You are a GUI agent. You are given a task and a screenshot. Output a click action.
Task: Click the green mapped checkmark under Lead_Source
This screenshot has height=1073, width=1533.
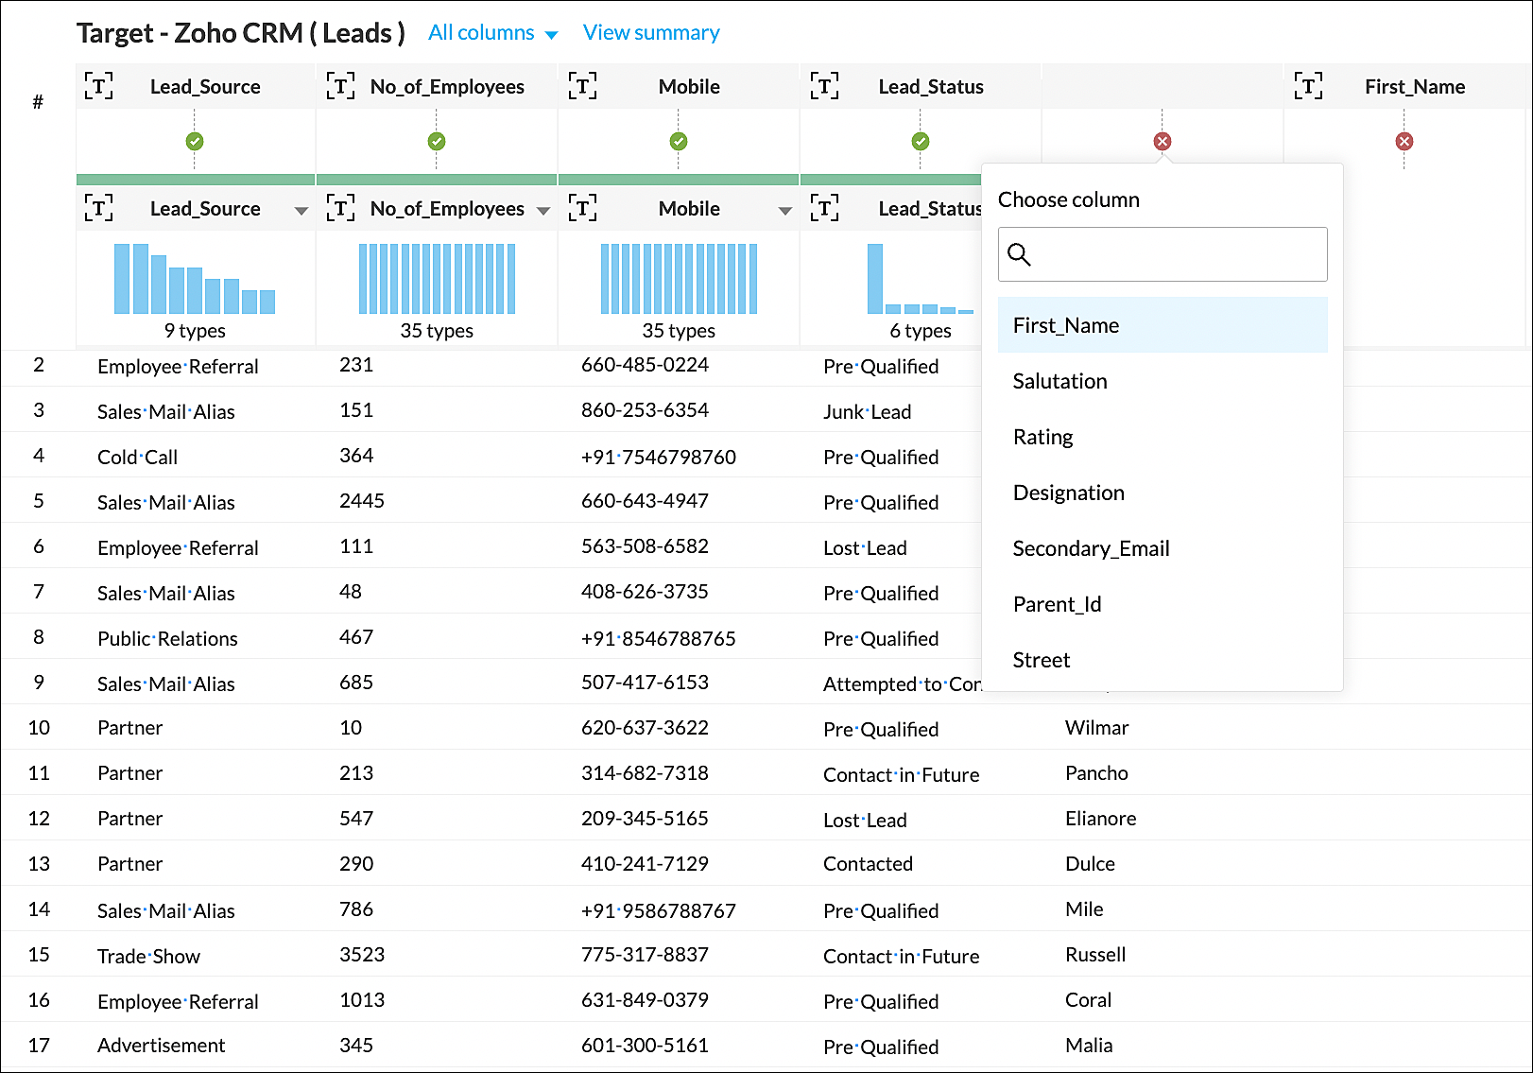tap(195, 141)
